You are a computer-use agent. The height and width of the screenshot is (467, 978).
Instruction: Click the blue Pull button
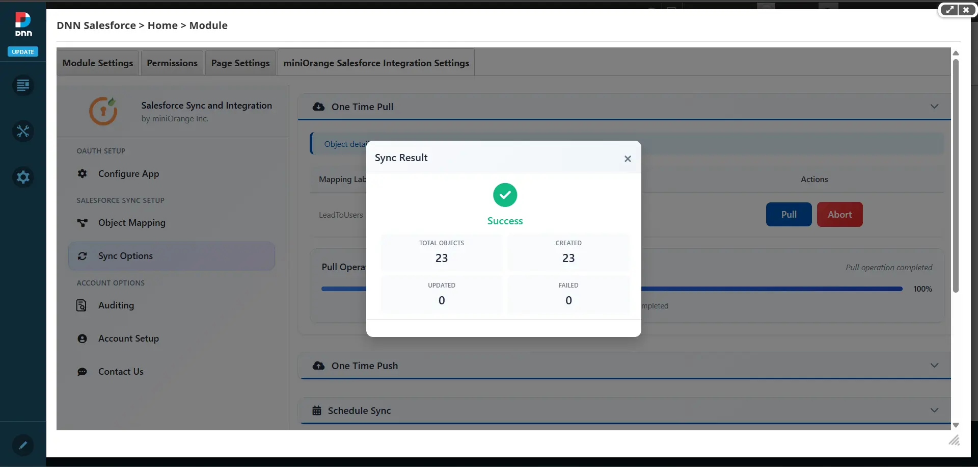[789, 214]
